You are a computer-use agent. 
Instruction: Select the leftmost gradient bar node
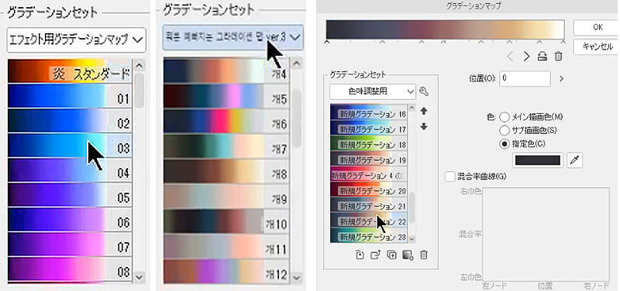(327, 41)
